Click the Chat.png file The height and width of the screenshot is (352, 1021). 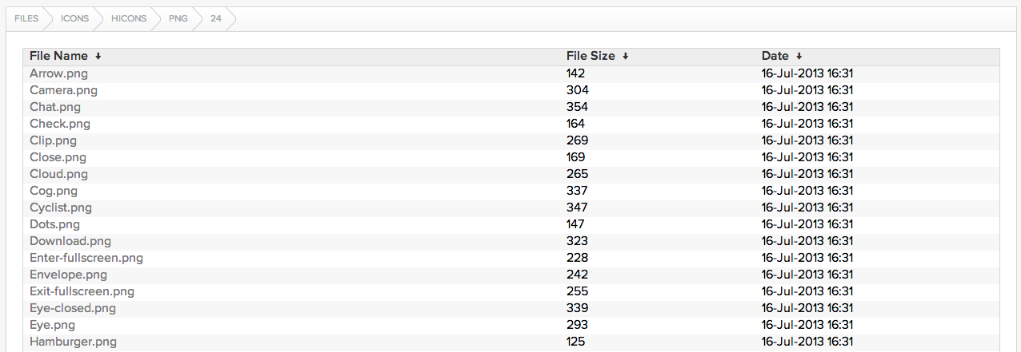click(55, 107)
